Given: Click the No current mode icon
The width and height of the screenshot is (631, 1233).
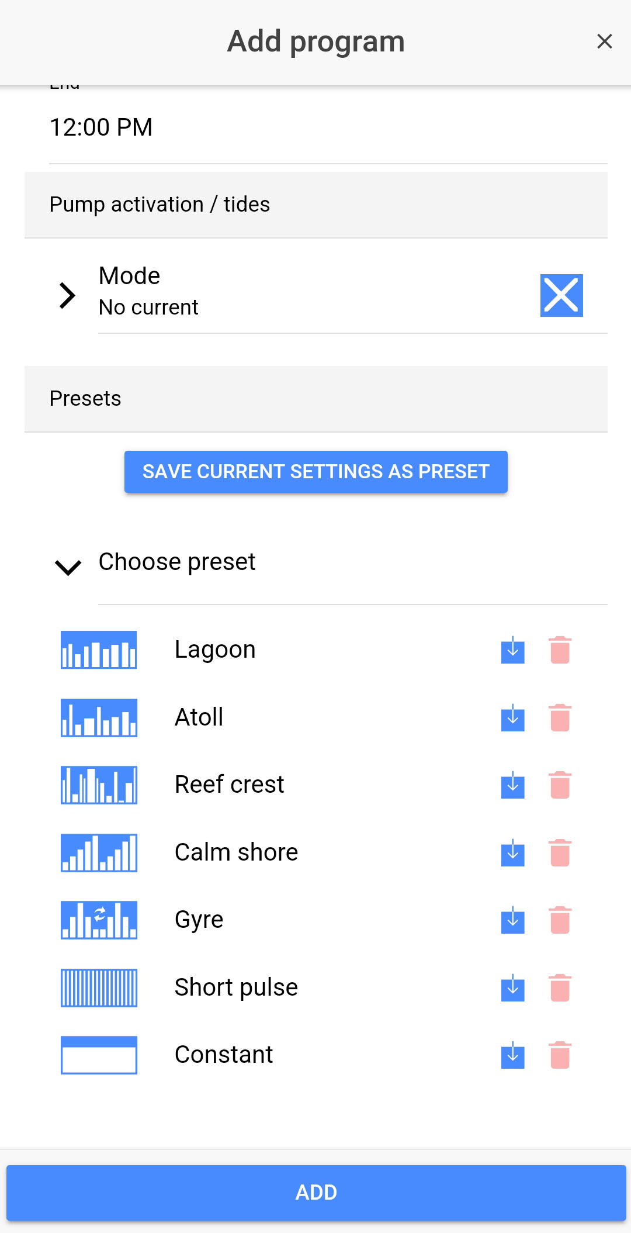Looking at the screenshot, I should pos(561,295).
